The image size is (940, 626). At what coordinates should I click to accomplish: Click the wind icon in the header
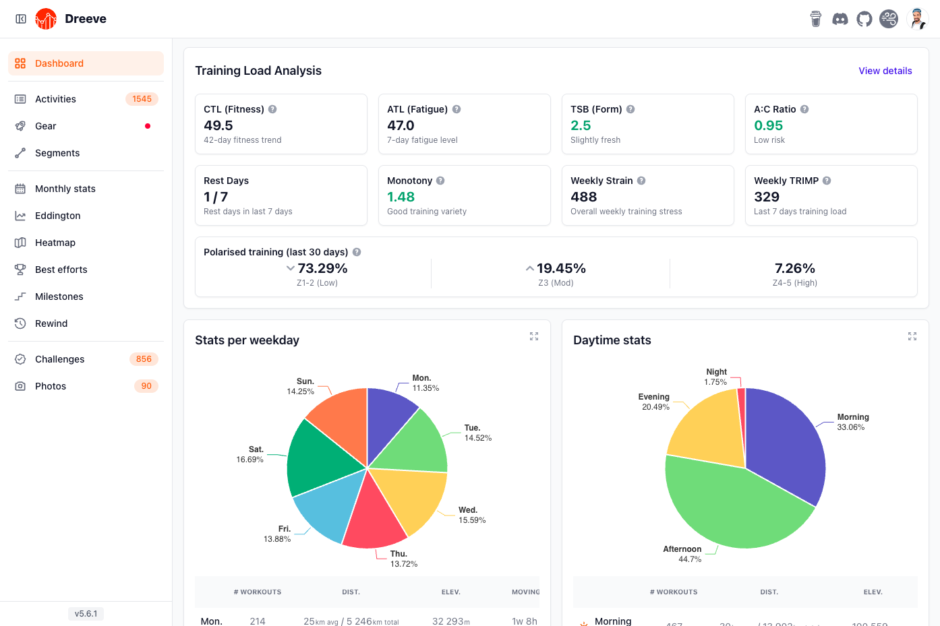pyautogui.click(x=889, y=19)
